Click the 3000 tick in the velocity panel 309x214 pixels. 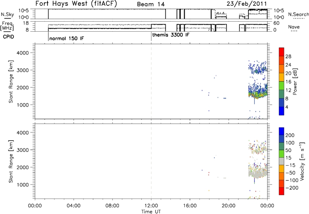pyautogui.click(x=23, y=150)
